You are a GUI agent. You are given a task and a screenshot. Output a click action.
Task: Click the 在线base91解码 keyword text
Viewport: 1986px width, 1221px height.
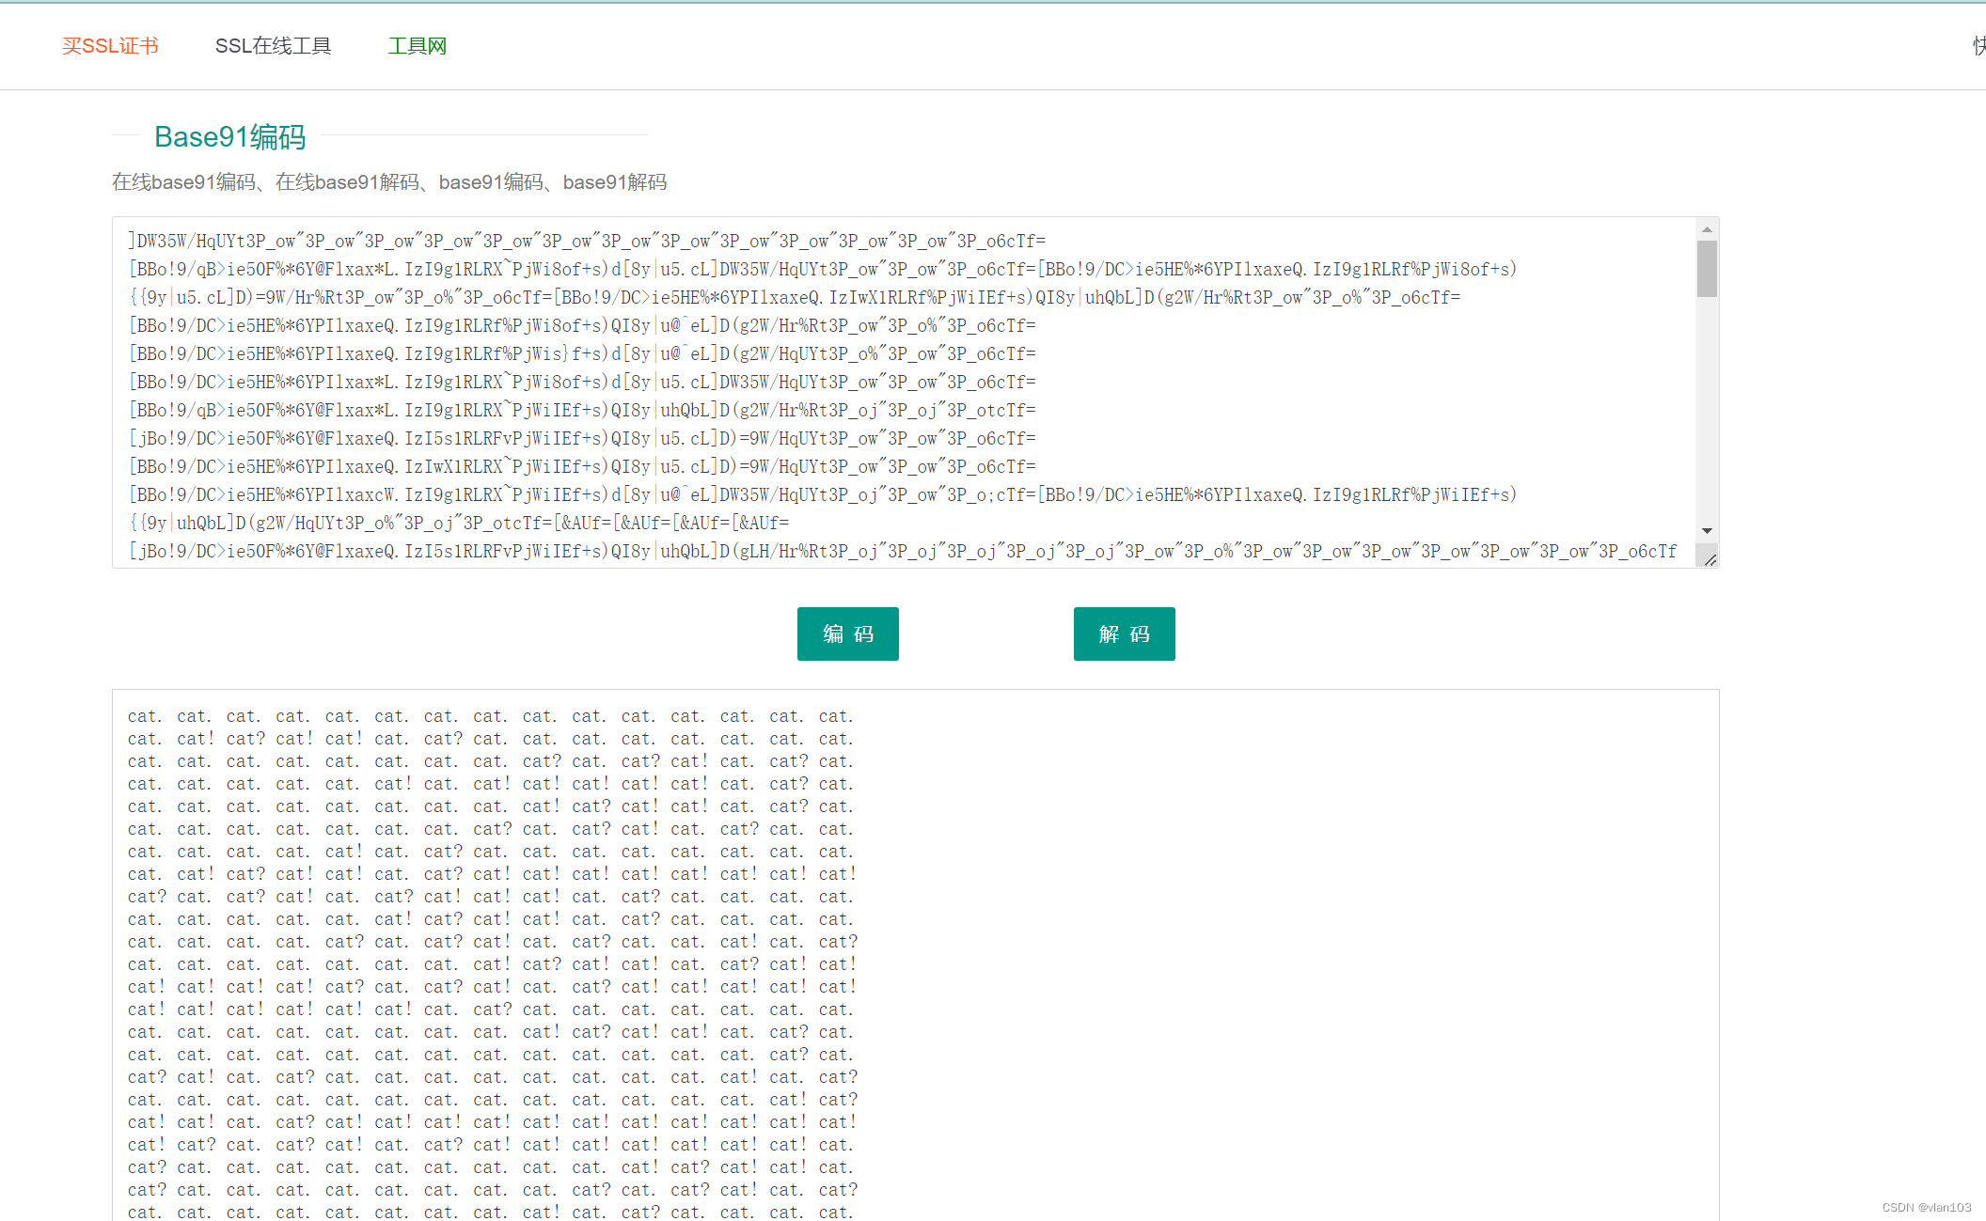click(x=349, y=181)
